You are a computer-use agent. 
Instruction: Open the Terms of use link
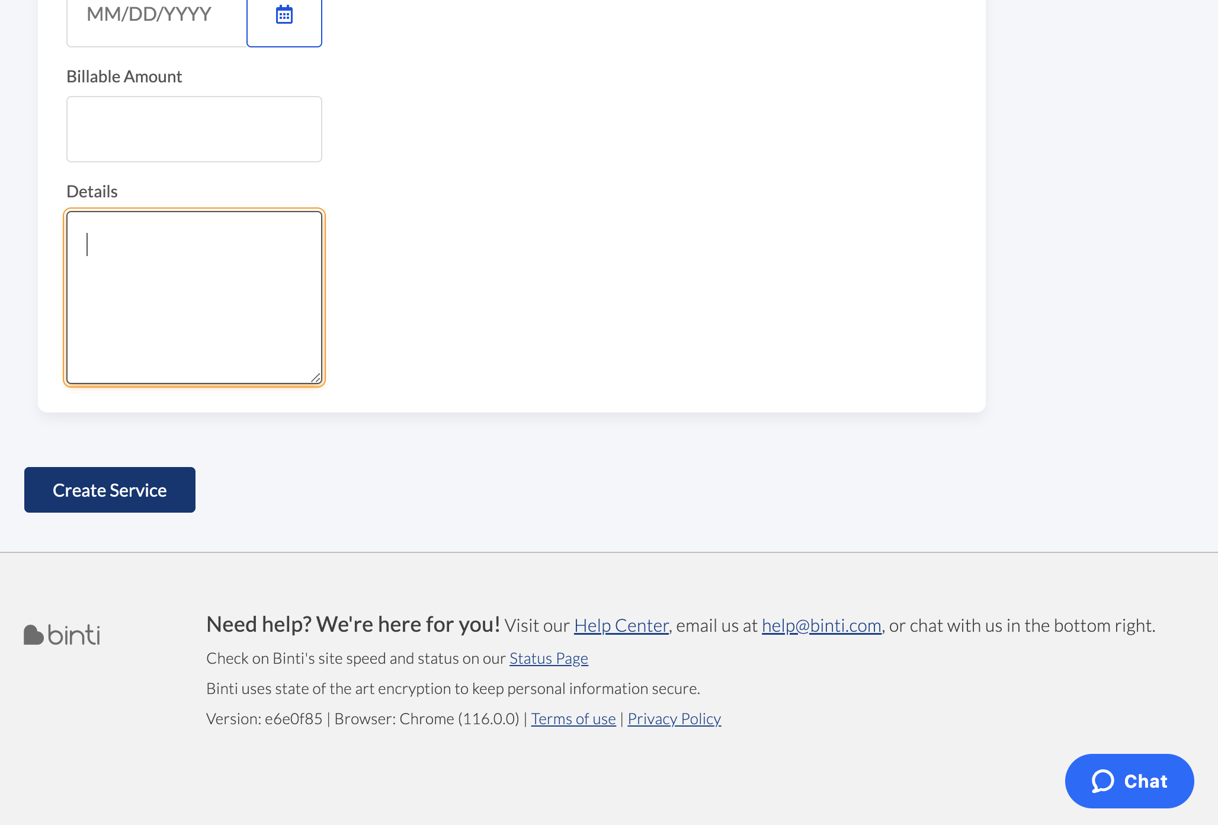point(573,719)
